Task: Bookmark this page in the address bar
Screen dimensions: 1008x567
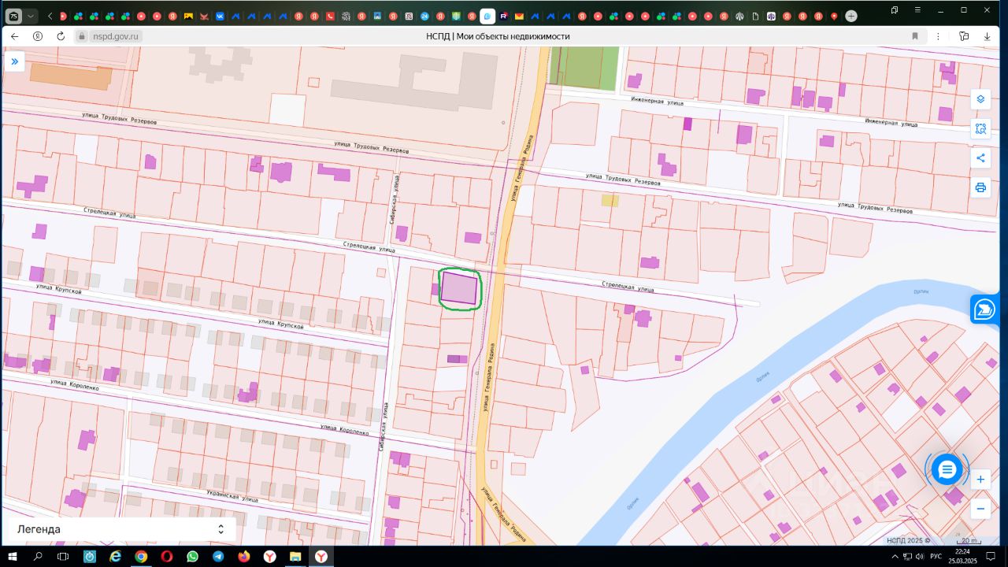Action: pyautogui.click(x=915, y=36)
